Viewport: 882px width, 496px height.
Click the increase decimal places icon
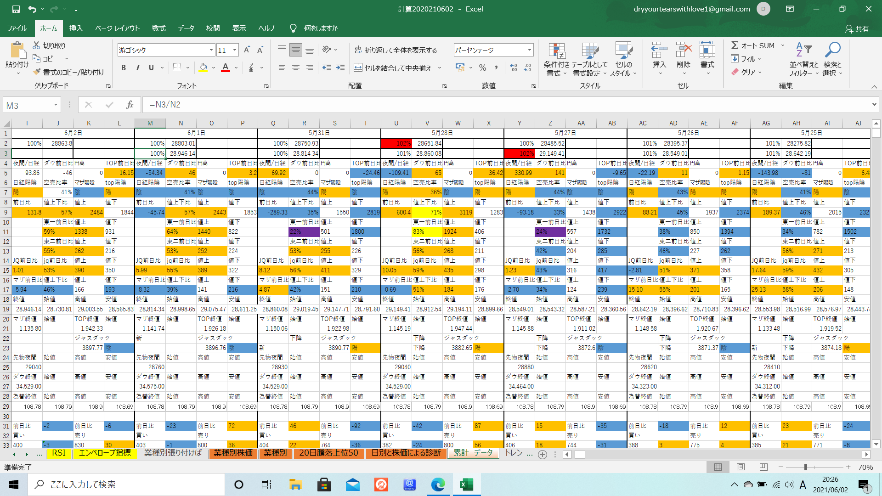click(x=514, y=68)
